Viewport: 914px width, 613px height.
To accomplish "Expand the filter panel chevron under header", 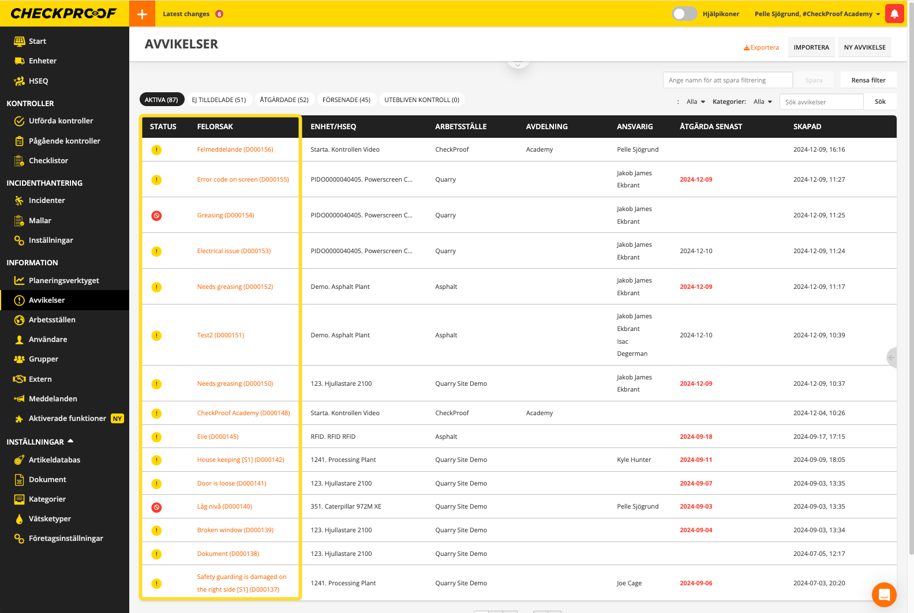I will tap(518, 64).
